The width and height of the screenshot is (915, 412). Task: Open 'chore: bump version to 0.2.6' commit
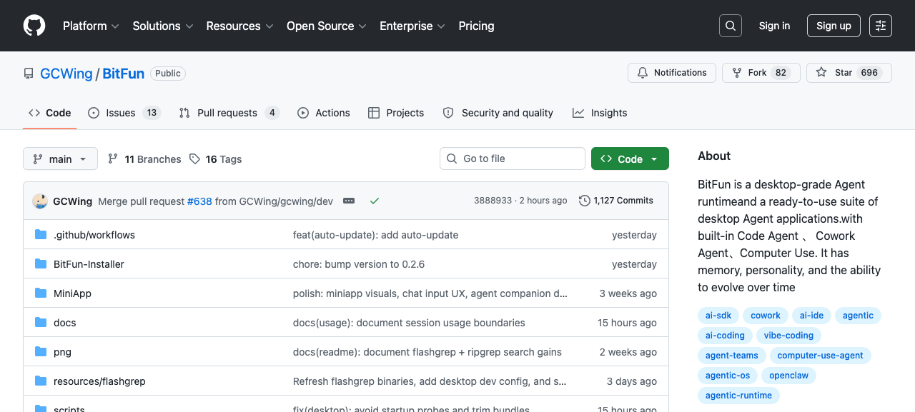click(x=359, y=264)
